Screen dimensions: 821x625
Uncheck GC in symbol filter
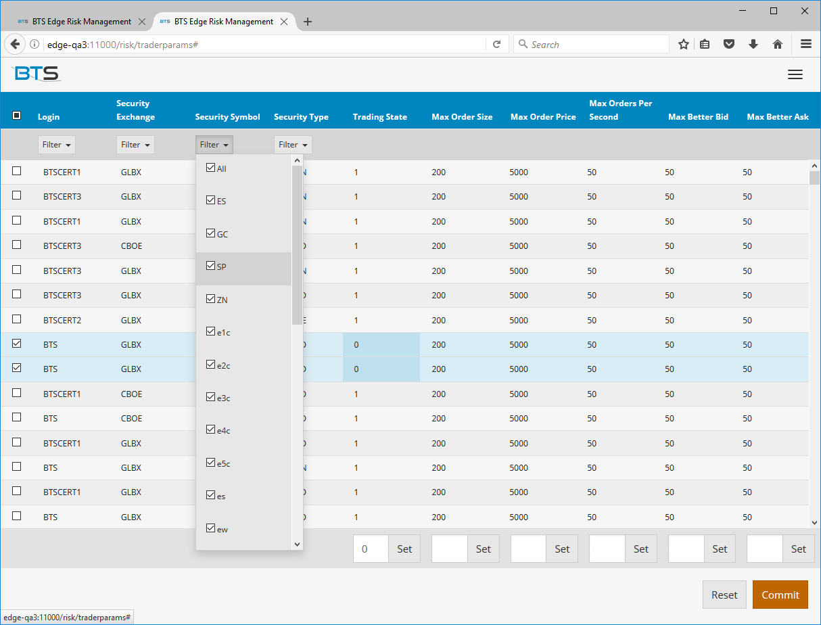210,233
